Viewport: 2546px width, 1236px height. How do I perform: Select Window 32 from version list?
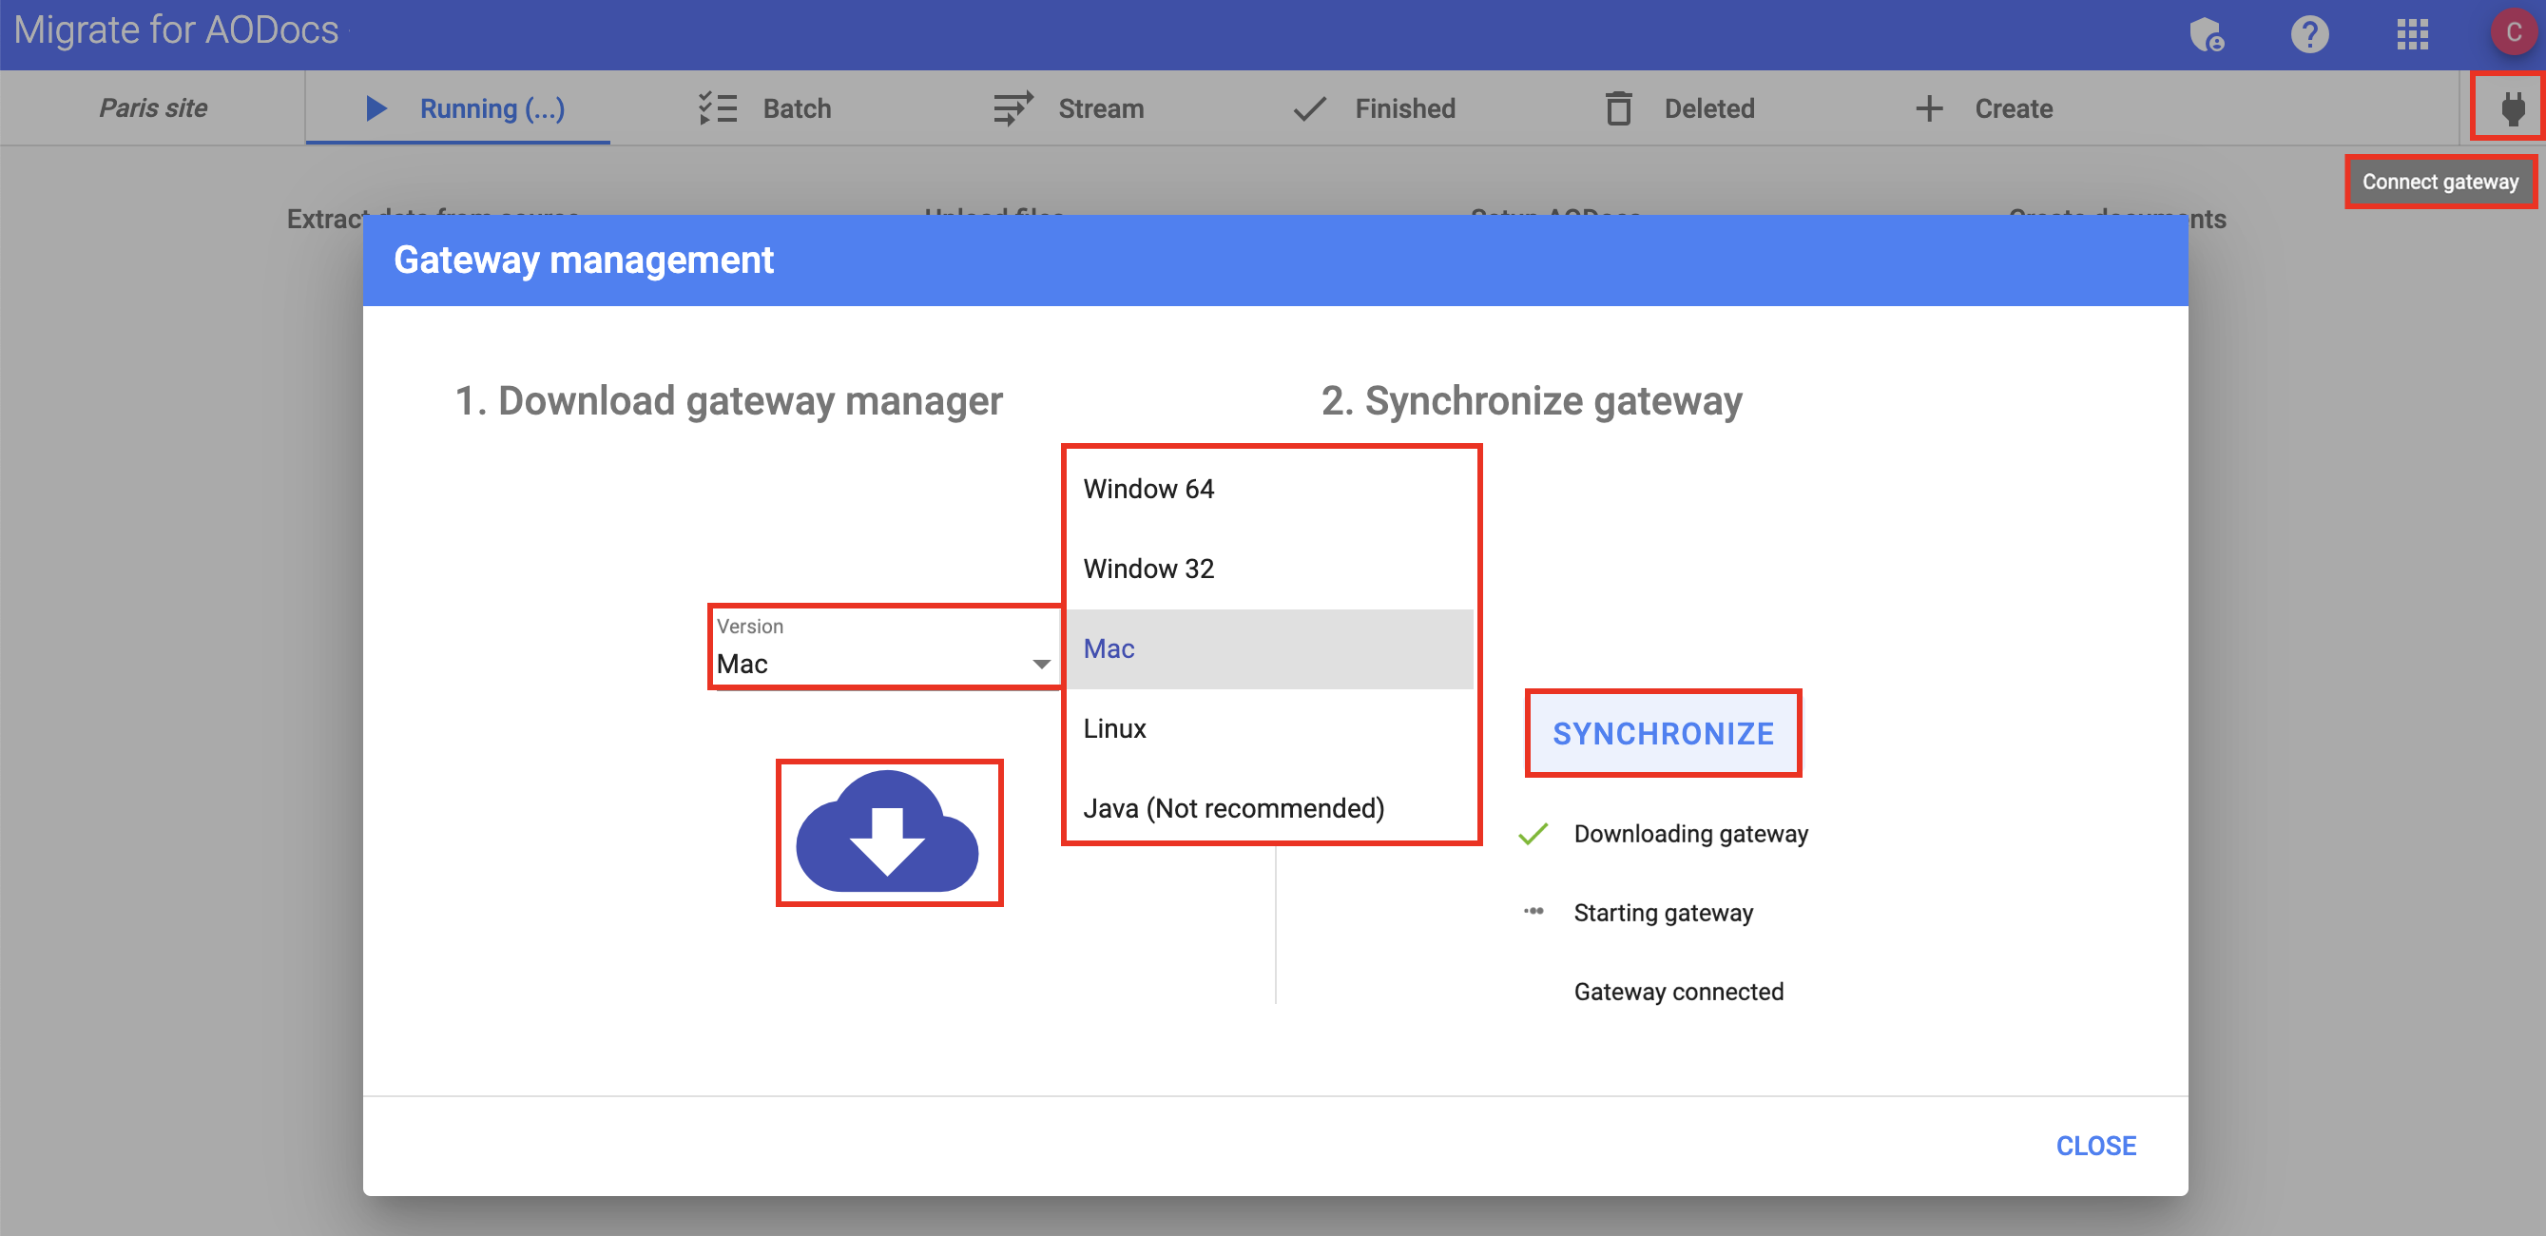(1269, 569)
